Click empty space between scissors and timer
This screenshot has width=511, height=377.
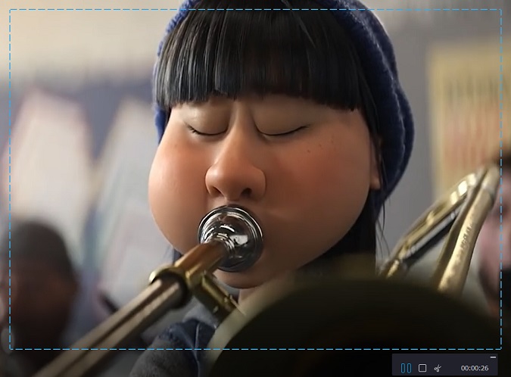tap(451, 368)
